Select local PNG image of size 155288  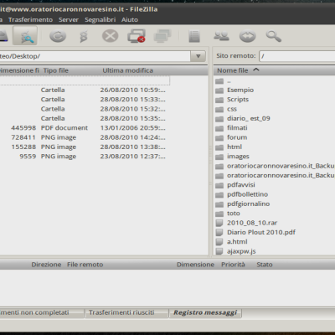[84, 147]
